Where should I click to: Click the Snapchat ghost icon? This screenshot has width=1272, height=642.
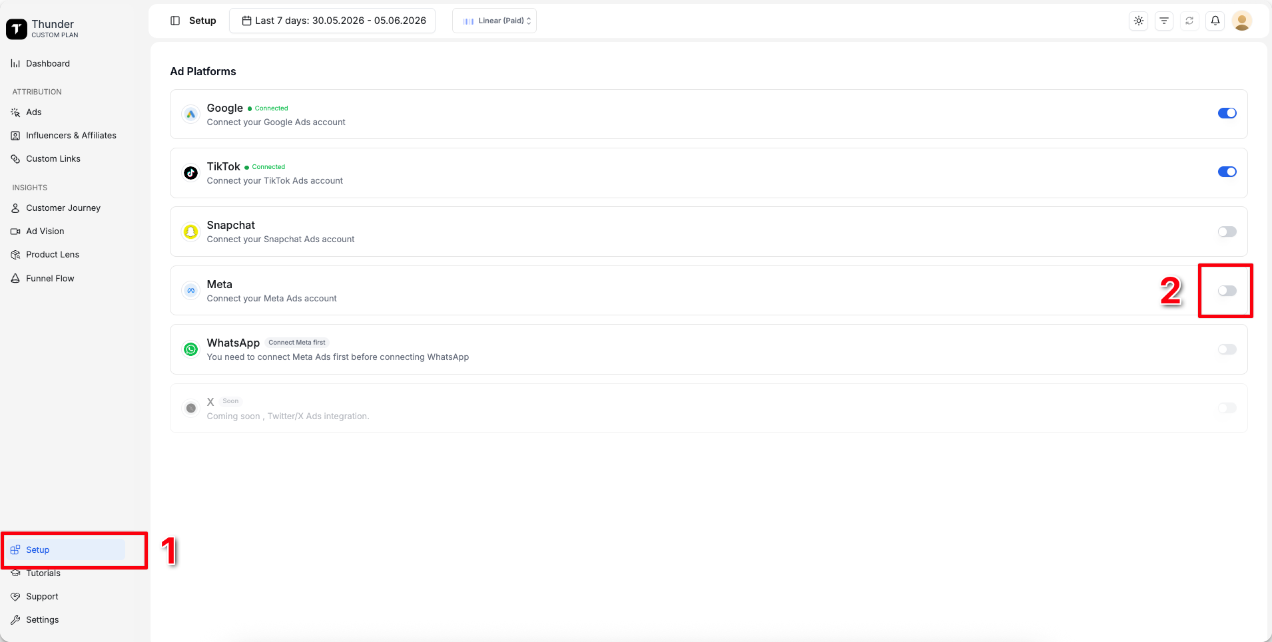[x=191, y=232]
